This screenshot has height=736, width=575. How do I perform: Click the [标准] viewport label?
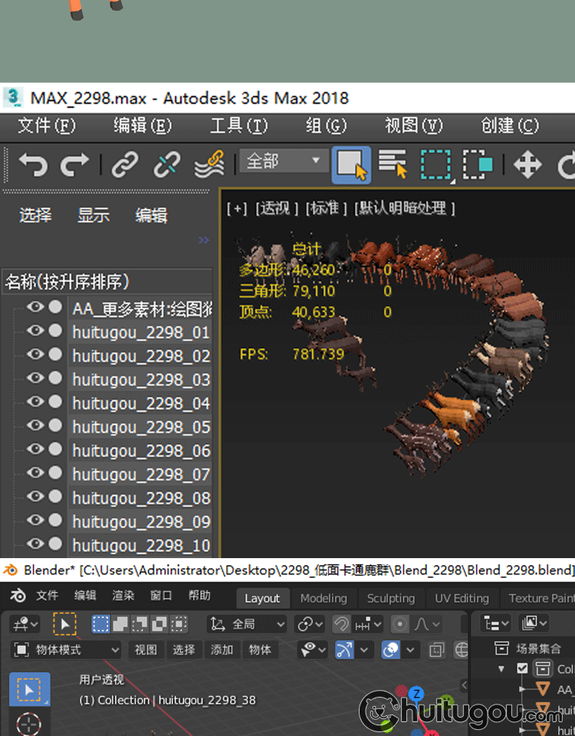coord(327,208)
